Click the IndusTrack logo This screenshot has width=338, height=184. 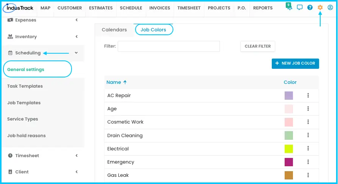coord(18,8)
